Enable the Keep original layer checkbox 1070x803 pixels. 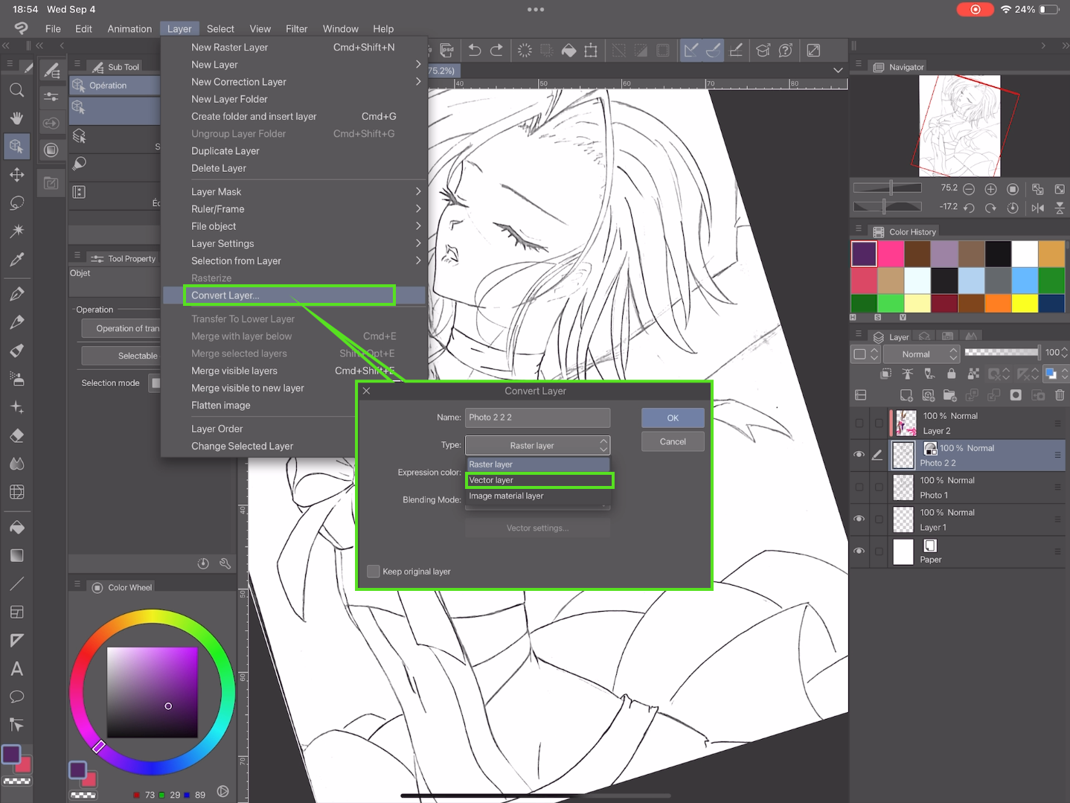pos(374,572)
